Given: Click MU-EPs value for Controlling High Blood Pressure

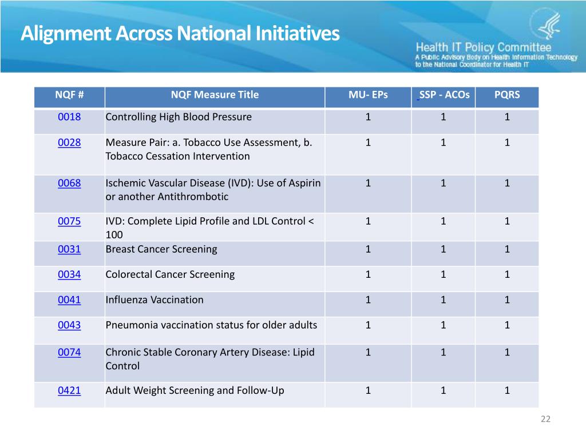Looking at the screenshot, I should pos(368,117).
